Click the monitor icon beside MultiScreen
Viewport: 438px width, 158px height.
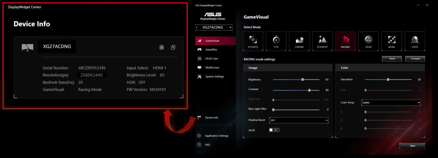[199, 68]
